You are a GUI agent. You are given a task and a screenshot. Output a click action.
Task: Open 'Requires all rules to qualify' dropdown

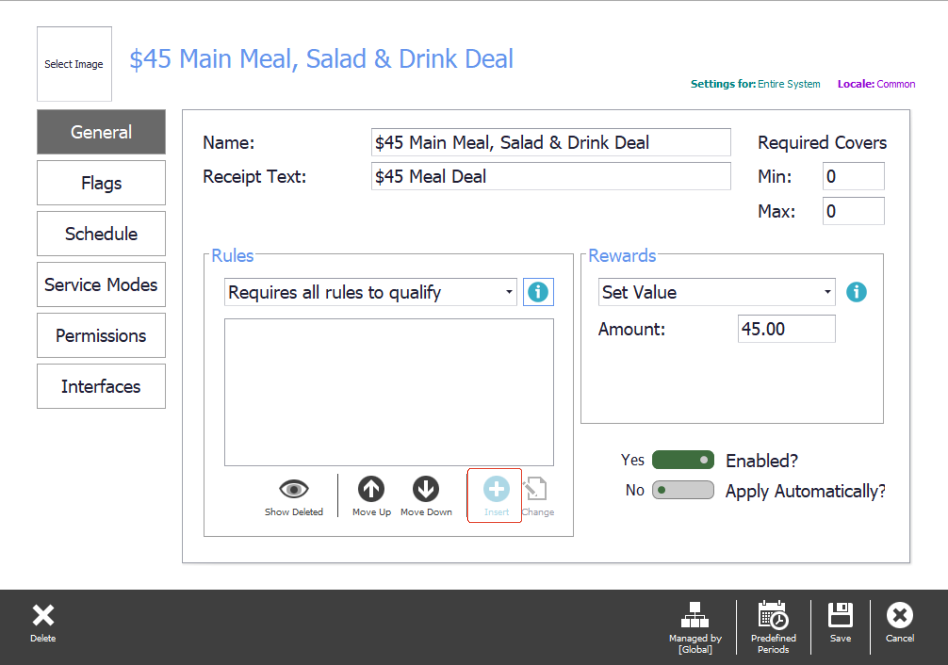click(370, 292)
